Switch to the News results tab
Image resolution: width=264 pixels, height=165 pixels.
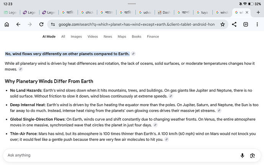click(108, 36)
